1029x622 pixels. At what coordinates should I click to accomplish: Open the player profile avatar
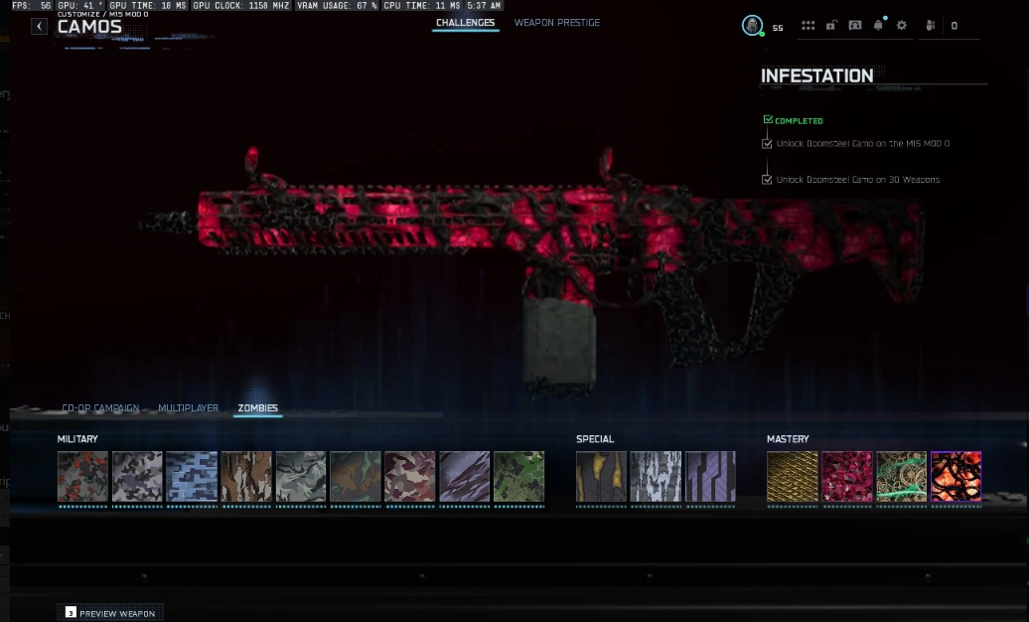[x=752, y=26]
